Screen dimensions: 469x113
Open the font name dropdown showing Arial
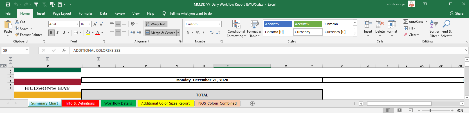[77, 24]
